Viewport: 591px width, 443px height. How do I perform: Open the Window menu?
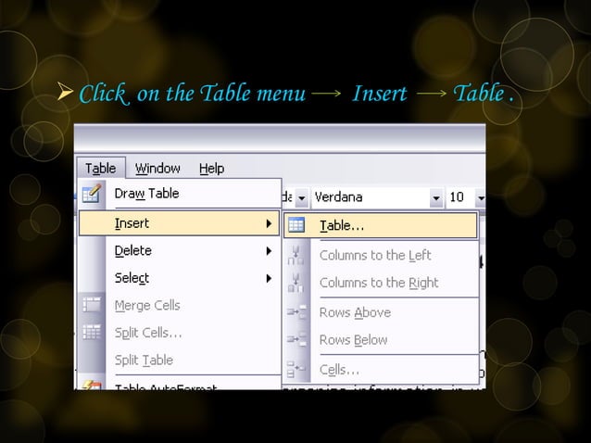point(157,168)
